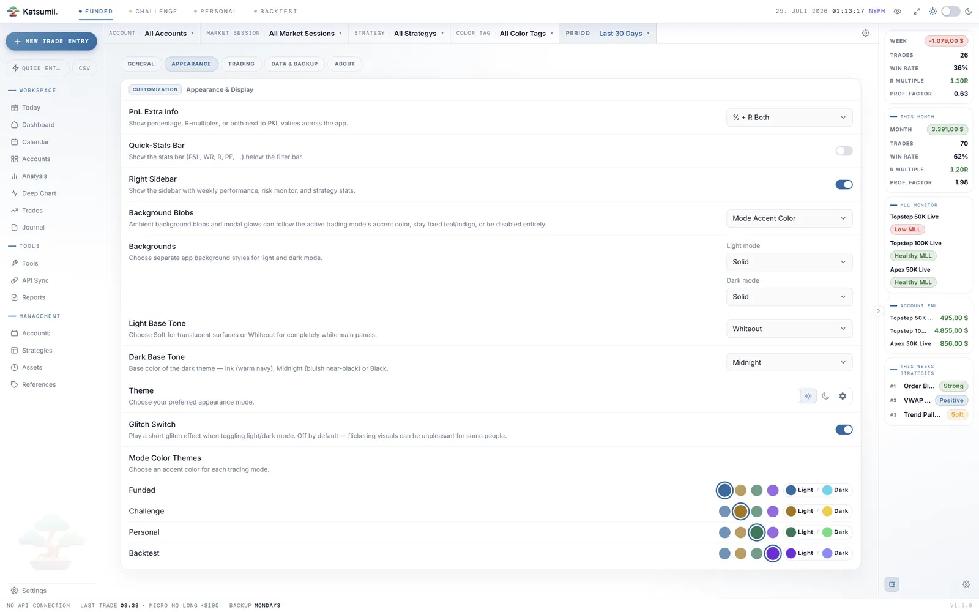The image size is (979, 612).
Task: Click the Quick Entry button
Action: pyautogui.click(x=37, y=69)
